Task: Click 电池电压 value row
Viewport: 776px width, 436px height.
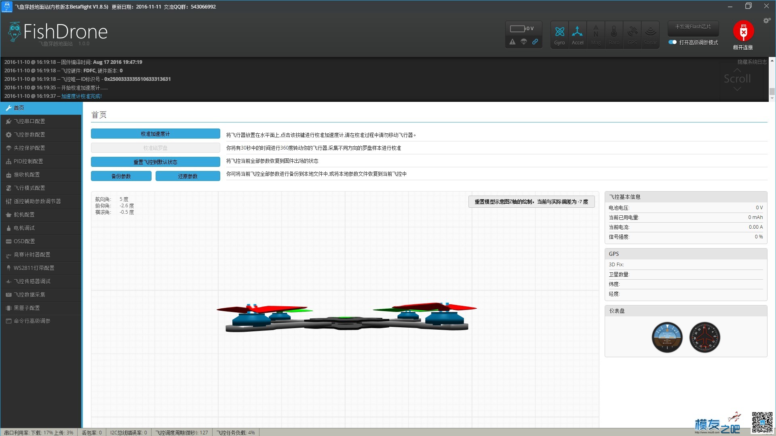Action: [686, 208]
